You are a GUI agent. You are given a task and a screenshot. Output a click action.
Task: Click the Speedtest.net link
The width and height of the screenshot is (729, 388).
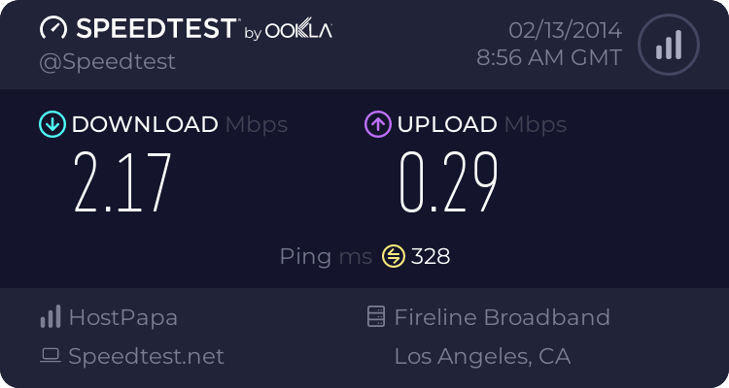[147, 356]
